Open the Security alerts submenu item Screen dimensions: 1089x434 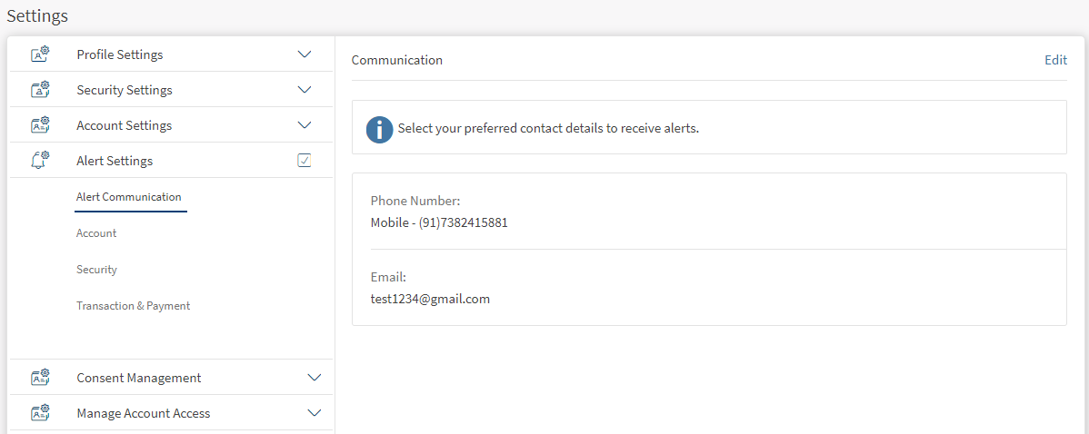[96, 270]
